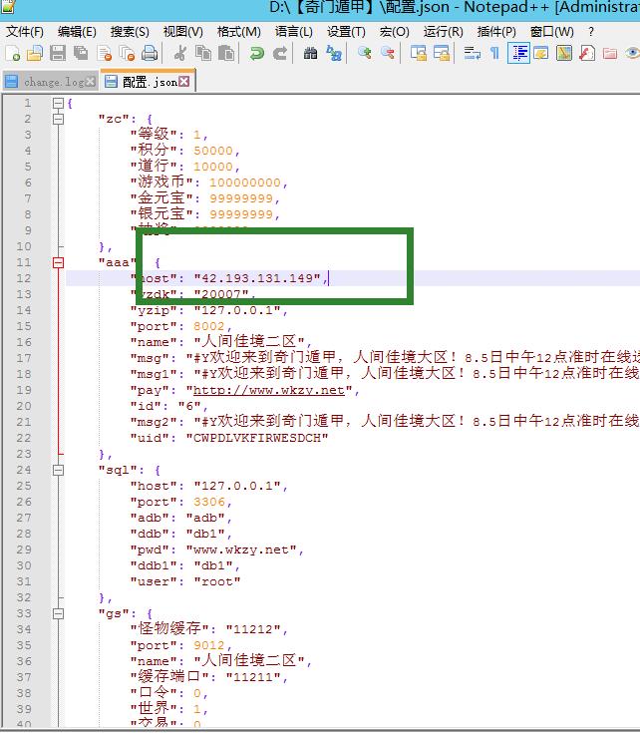This screenshot has height=733, width=640.
Task: Collapse the "gs" block fold marker
Action: pos(58,613)
